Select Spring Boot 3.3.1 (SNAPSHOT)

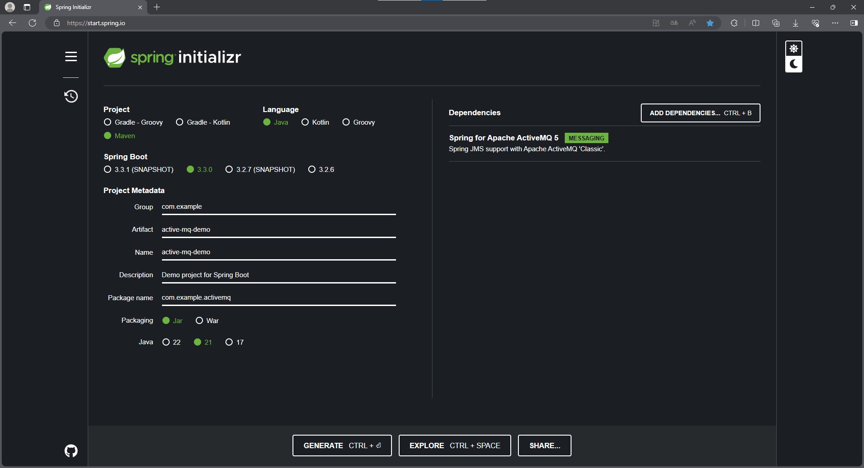[x=139, y=170]
